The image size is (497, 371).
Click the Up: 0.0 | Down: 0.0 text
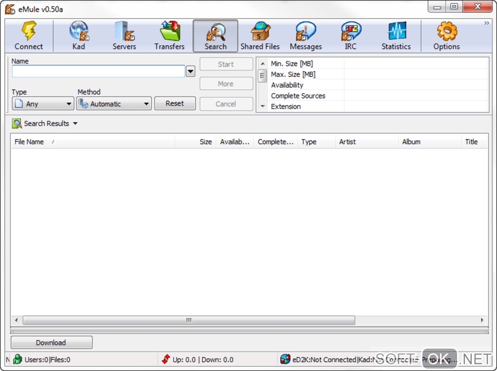pyautogui.click(x=203, y=360)
